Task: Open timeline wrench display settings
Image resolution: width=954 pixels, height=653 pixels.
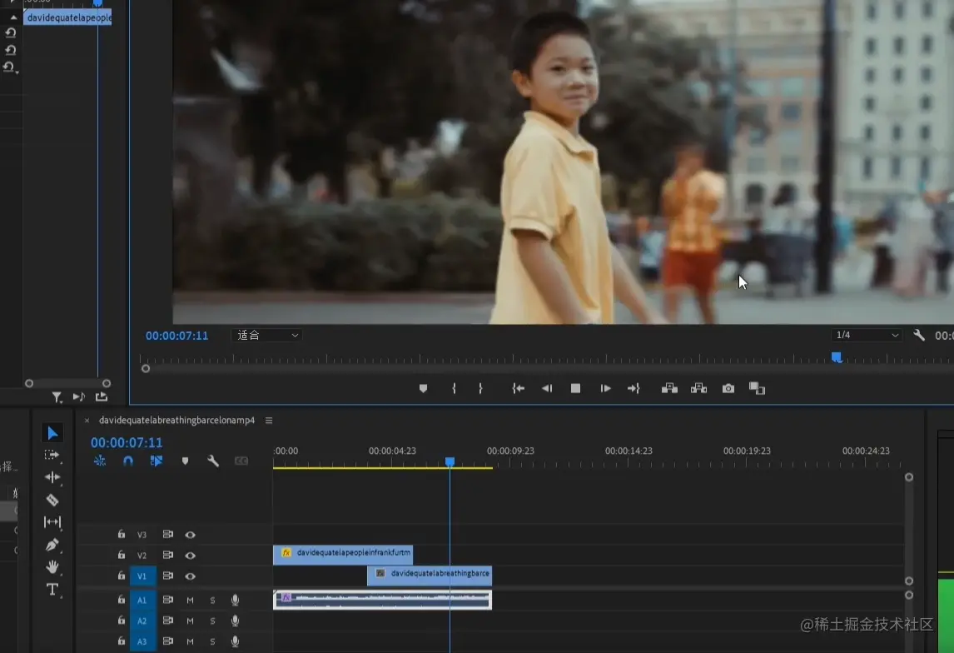Action: click(213, 461)
